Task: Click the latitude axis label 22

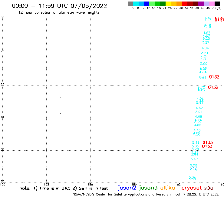Action: click(x=2, y=149)
